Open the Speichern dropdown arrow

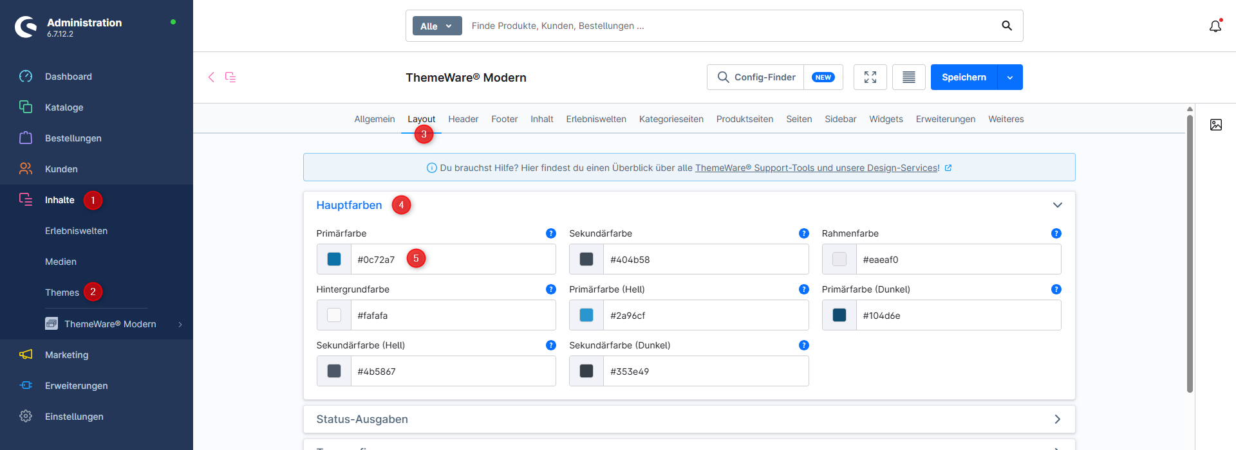pyautogui.click(x=1010, y=77)
